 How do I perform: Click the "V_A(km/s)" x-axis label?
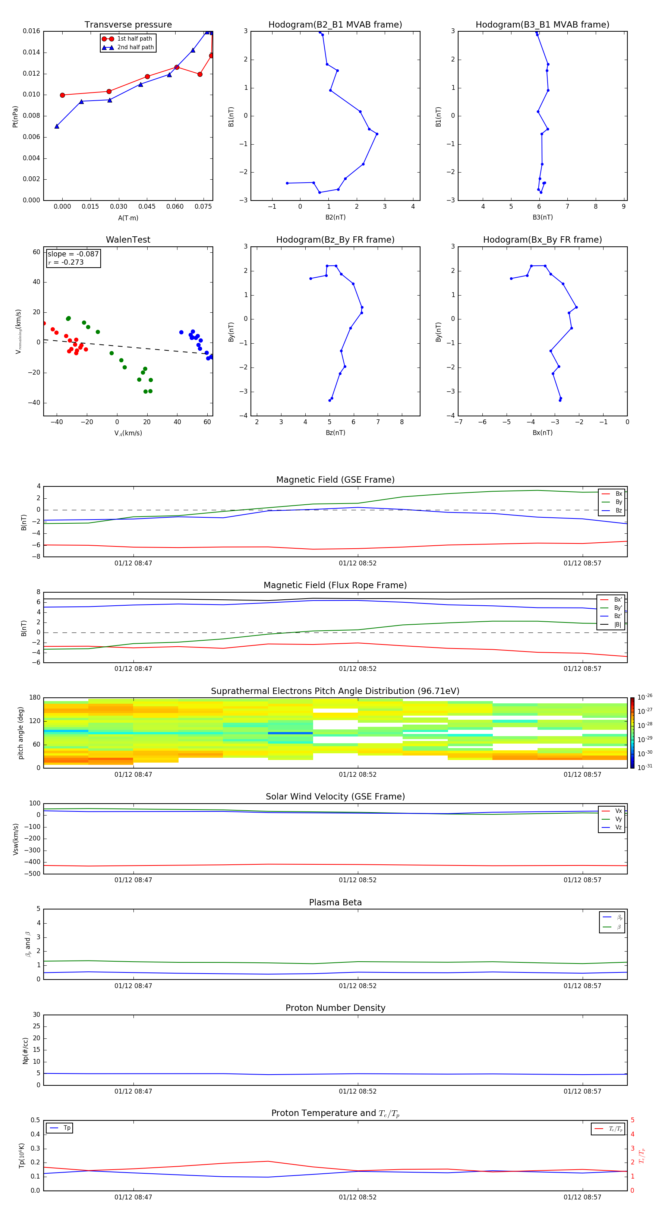(128, 433)
